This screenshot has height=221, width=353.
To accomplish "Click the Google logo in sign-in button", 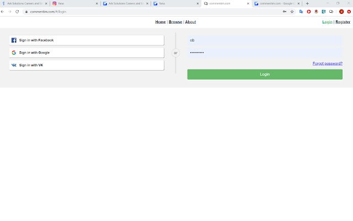I will [x=14, y=52].
